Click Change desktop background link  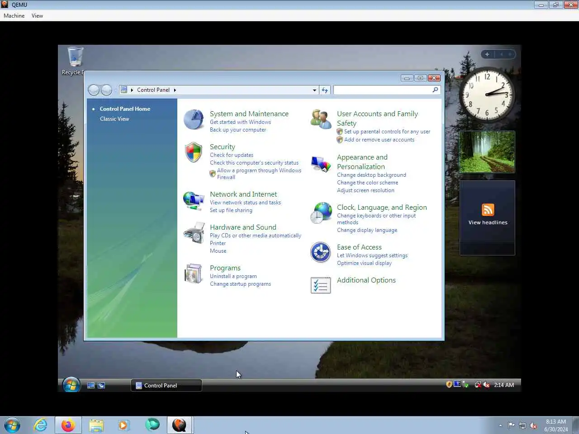(x=371, y=175)
